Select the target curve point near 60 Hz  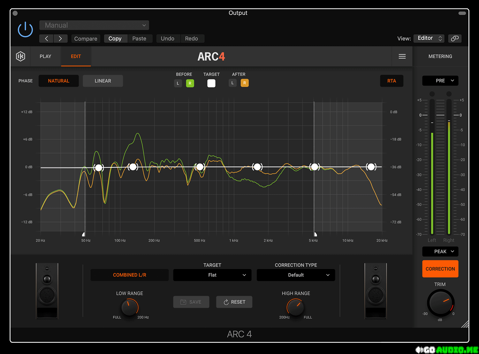[x=99, y=167]
